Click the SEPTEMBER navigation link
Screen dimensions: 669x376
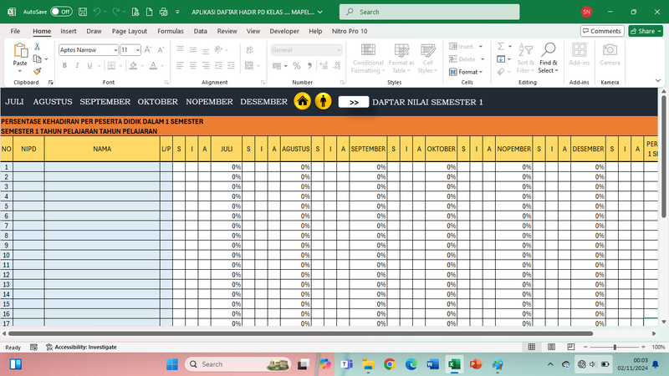point(105,102)
